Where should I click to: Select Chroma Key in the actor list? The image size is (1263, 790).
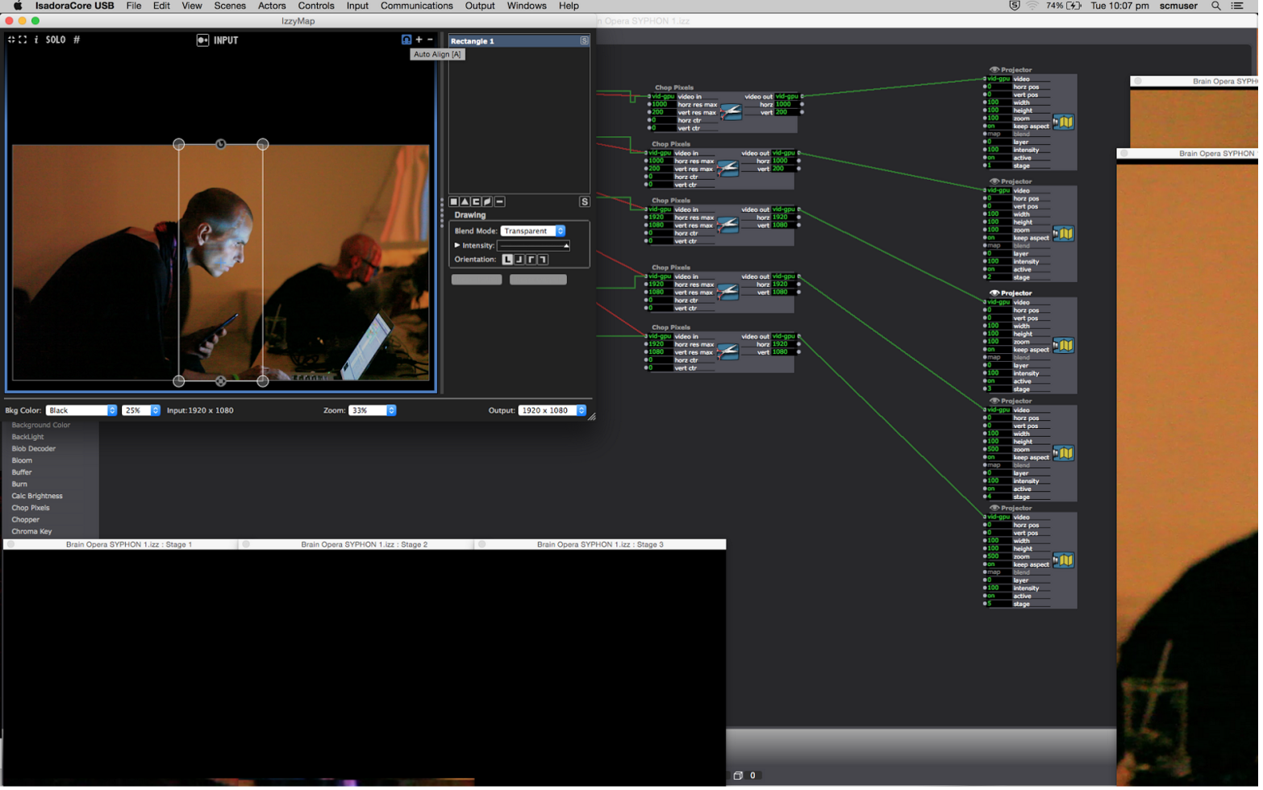(x=31, y=531)
